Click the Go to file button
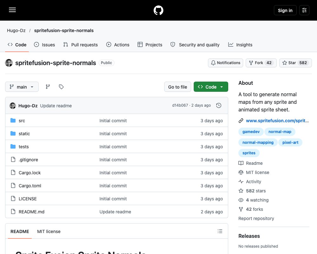The width and height of the screenshot is (317, 254). [x=178, y=87]
